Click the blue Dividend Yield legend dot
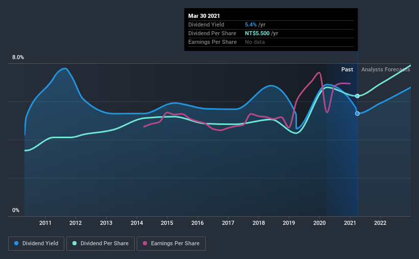419x259 pixels. click(x=16, y=243)
